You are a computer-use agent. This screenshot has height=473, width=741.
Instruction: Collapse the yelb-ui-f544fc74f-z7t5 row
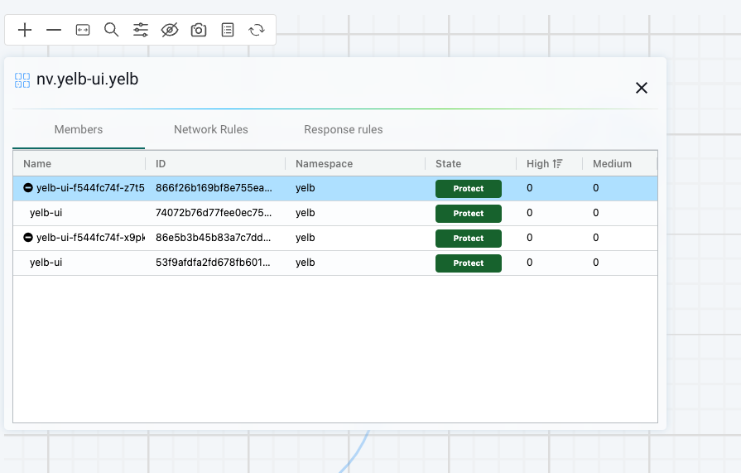point(28,188)
